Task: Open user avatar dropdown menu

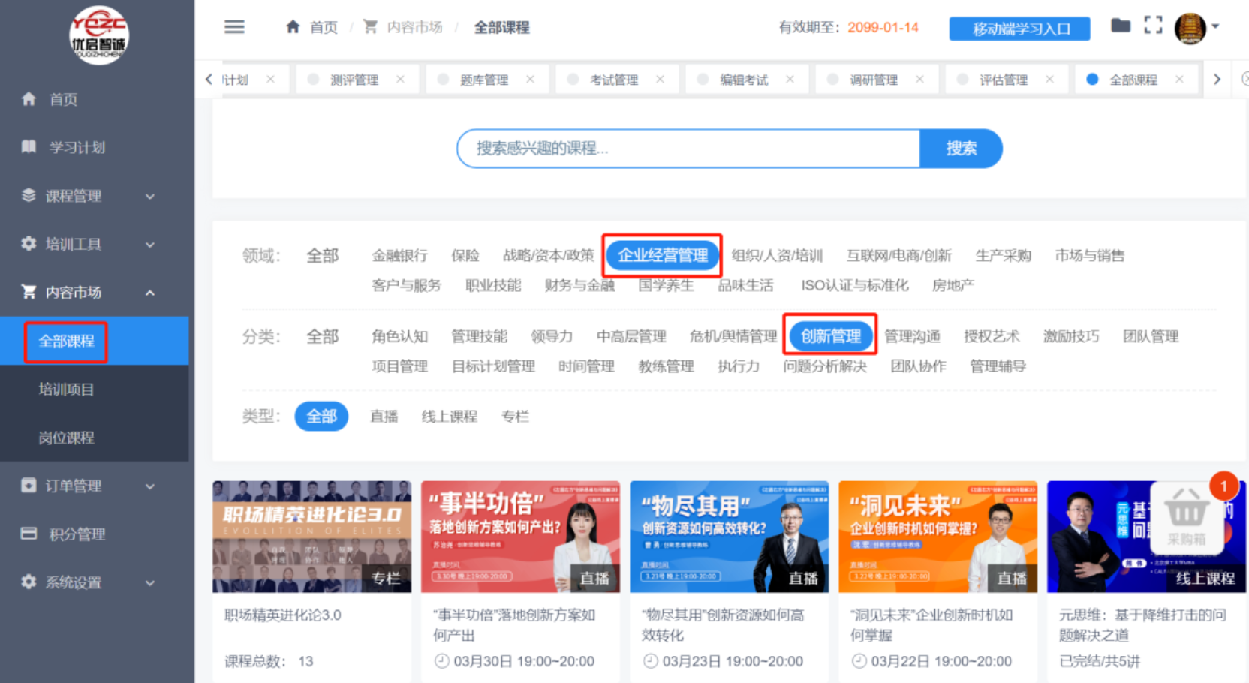Action: coord(1197,28)
